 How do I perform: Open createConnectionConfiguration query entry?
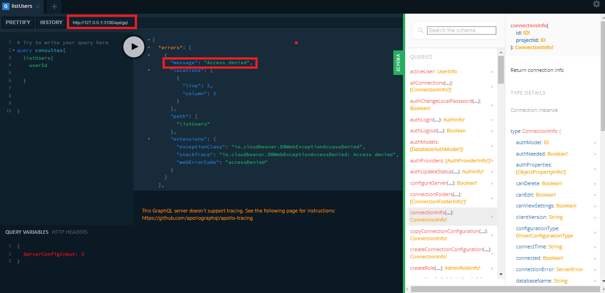(x=452, y=253)
